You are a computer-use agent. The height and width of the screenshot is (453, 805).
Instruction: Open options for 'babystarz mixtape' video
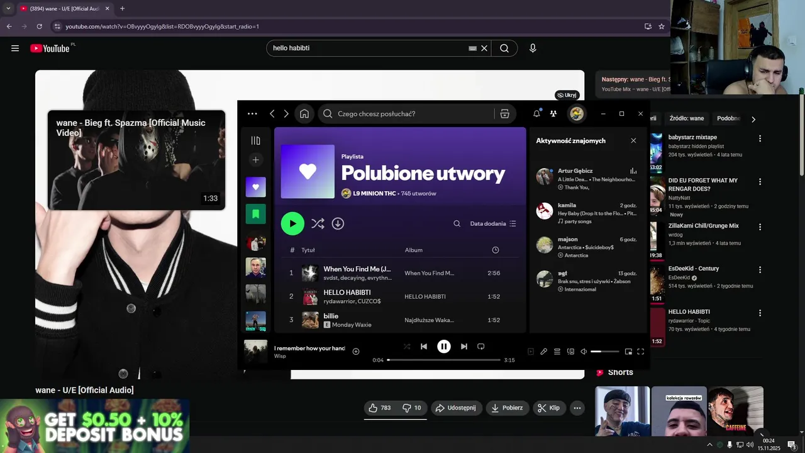760,138
